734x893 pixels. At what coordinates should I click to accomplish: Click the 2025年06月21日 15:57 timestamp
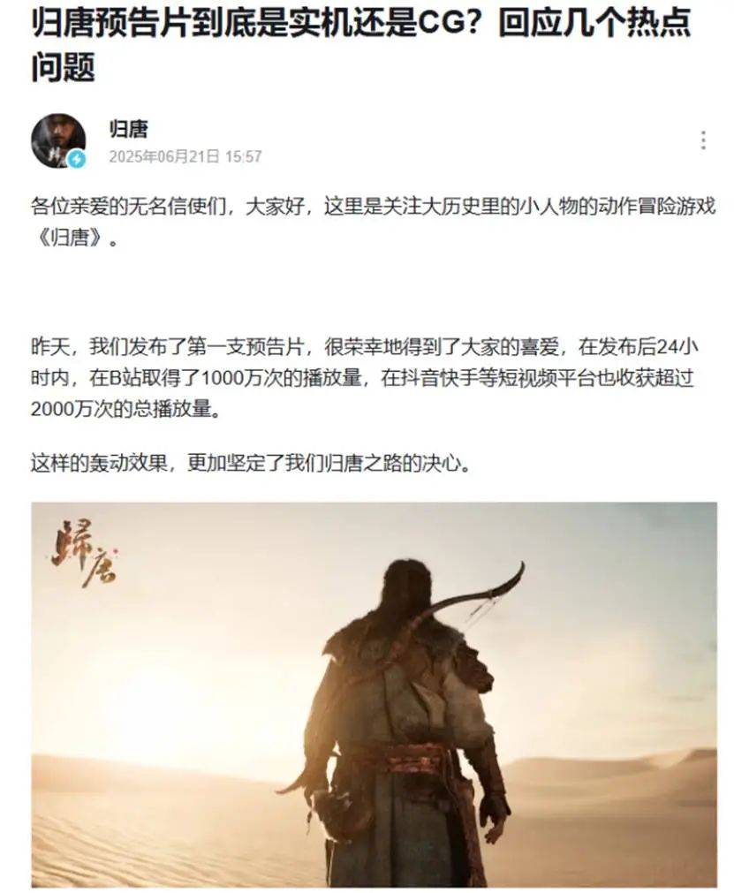point(185,156)
